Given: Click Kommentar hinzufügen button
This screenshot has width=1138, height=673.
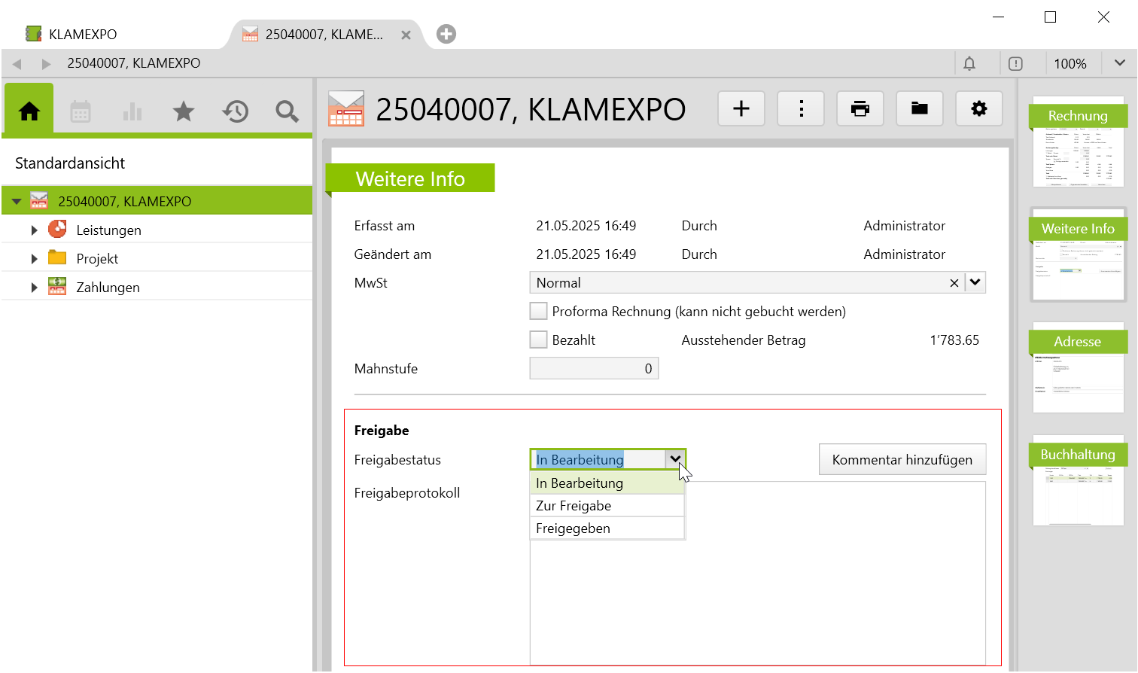Looking at the screenshot, I should tap(902, 460).
